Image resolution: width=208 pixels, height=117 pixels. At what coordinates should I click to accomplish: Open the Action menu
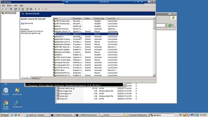tap(9, 6)
